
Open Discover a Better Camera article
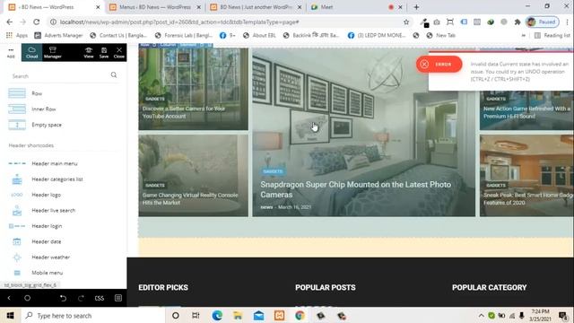pos(184,112)
